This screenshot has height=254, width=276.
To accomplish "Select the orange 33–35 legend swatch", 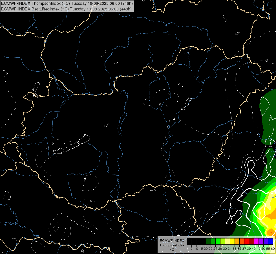I will point(237,241).
